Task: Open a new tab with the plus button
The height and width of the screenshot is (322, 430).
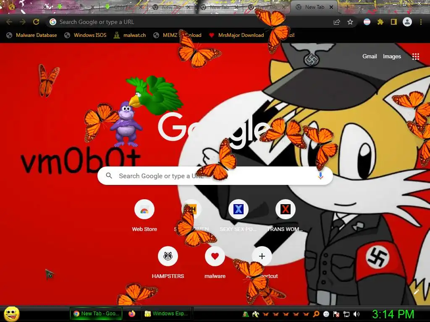Action: 346,8
